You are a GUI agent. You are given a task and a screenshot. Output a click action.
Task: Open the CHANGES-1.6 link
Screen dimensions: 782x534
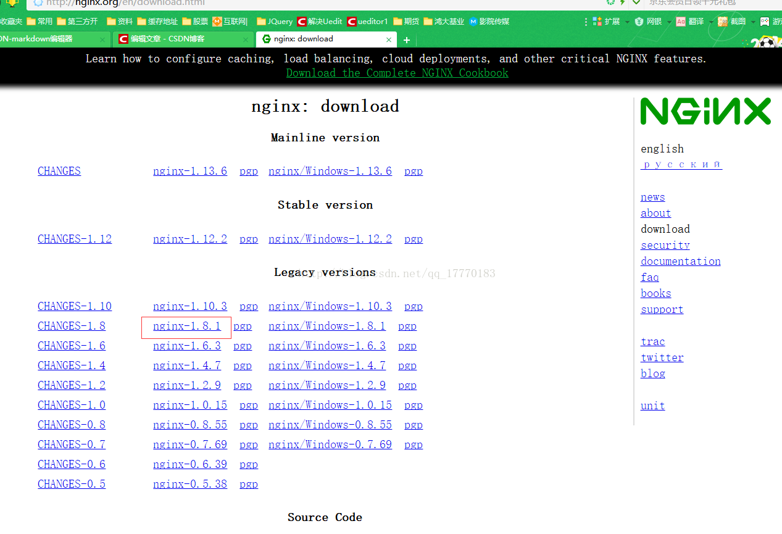(72, 346)
